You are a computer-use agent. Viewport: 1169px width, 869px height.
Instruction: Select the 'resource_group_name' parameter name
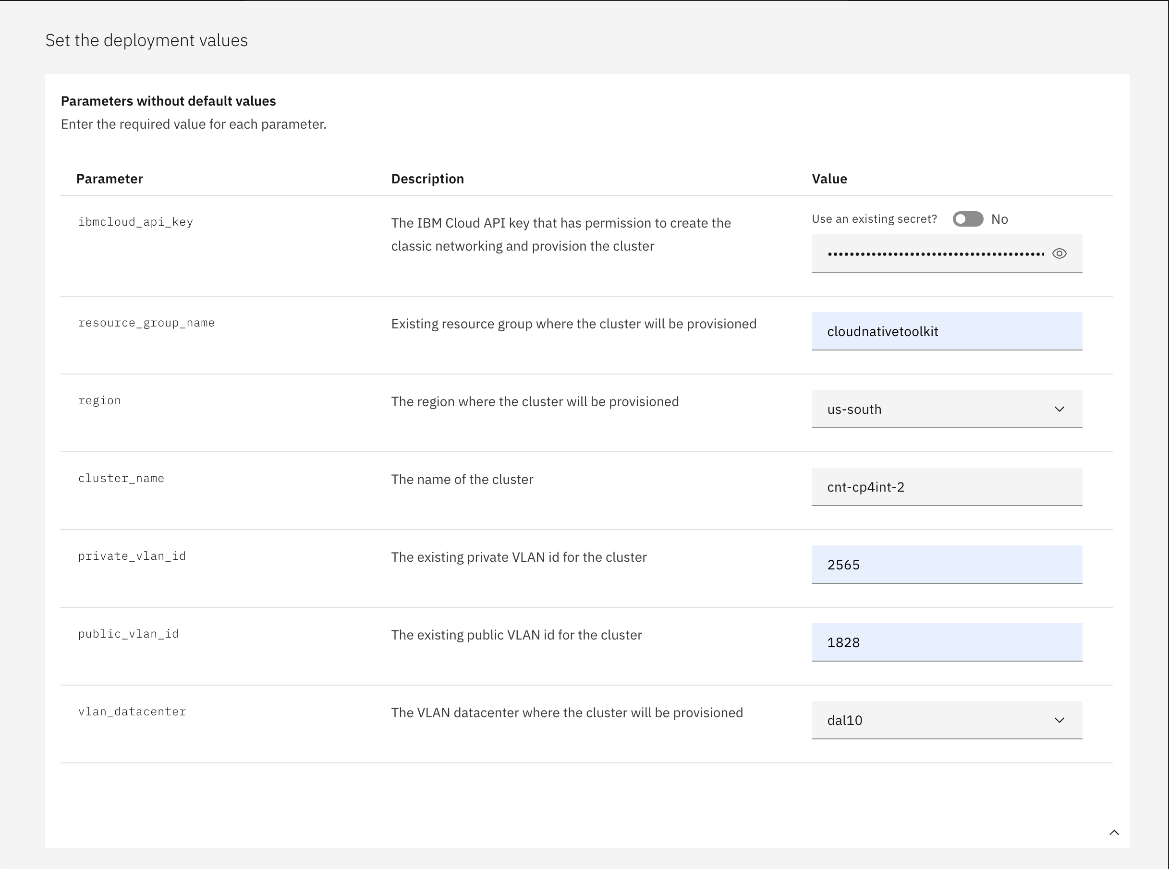146,323
